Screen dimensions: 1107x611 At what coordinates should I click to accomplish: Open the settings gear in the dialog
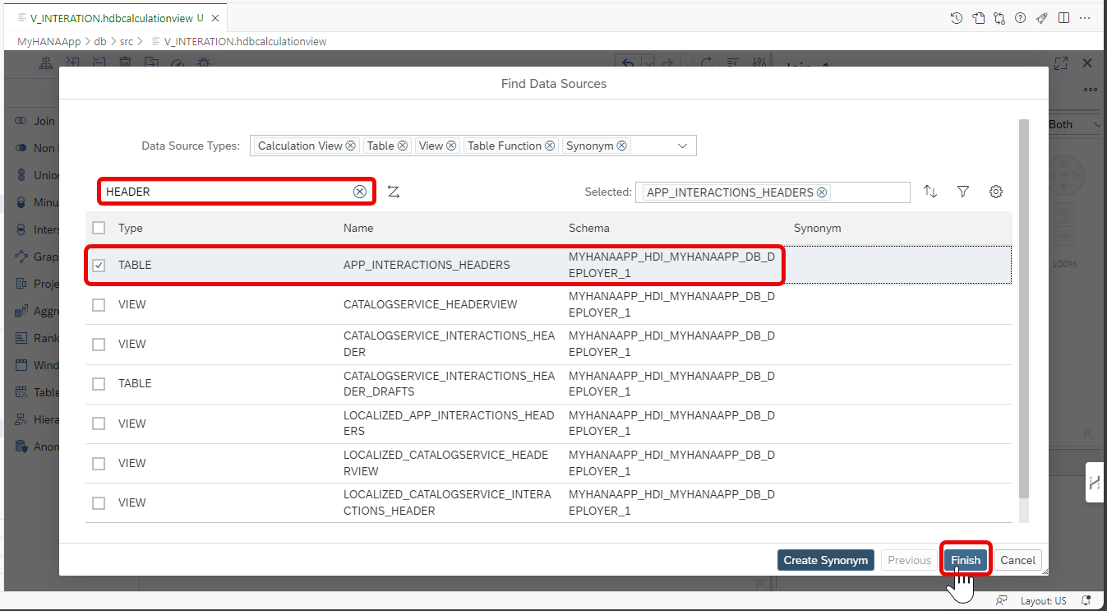[995, 191]
